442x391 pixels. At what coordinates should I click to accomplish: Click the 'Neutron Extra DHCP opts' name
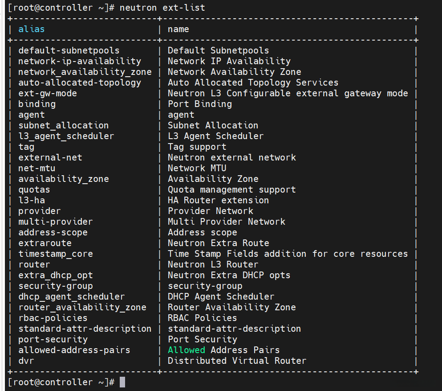(229, 275)
